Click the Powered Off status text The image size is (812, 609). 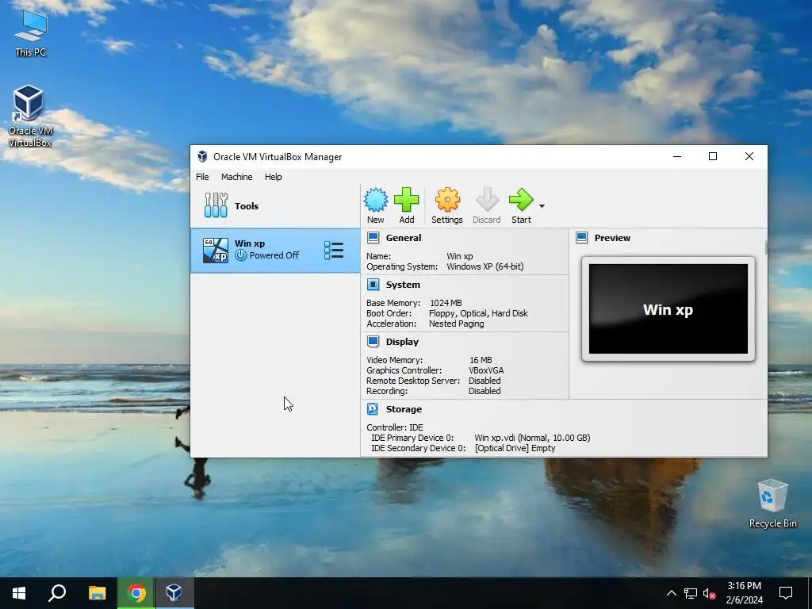pos(274,255)
